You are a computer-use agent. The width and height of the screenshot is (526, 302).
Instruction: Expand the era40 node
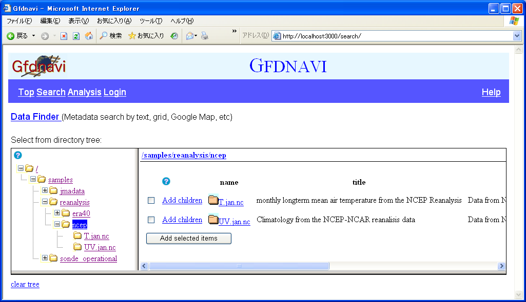pyautogui.click(x=57, y=213)
